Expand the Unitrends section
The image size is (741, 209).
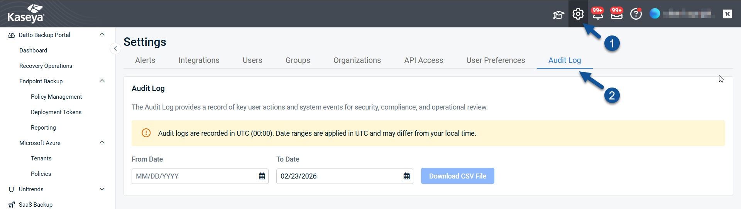pos(102,189)
